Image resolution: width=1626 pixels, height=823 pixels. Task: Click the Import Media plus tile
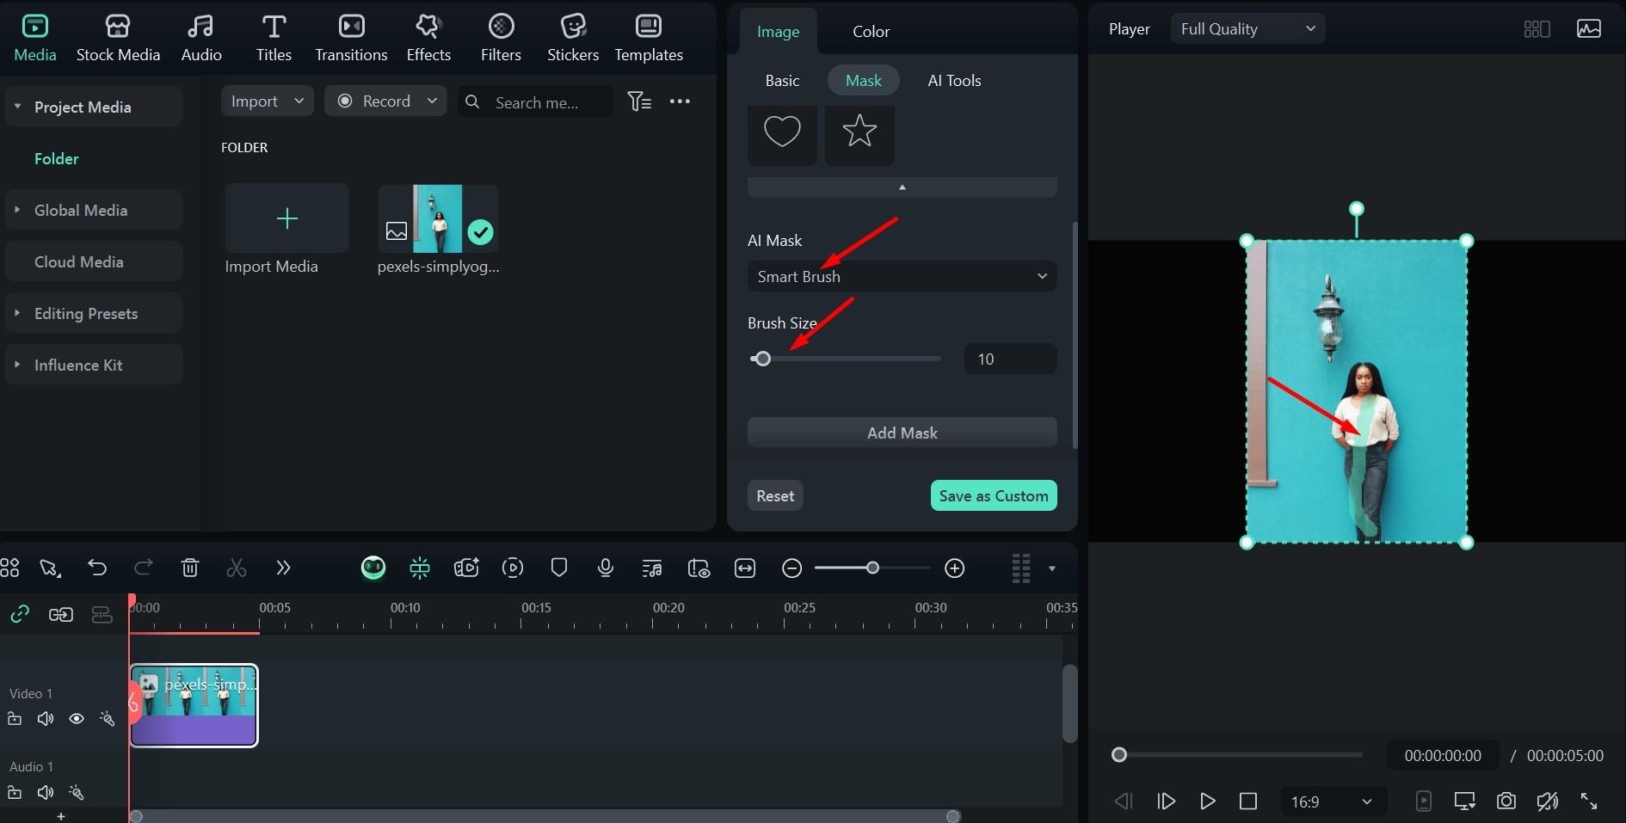point(287,218)
